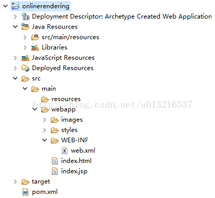Select the styles folder label
215x198 pixels.
69,130
